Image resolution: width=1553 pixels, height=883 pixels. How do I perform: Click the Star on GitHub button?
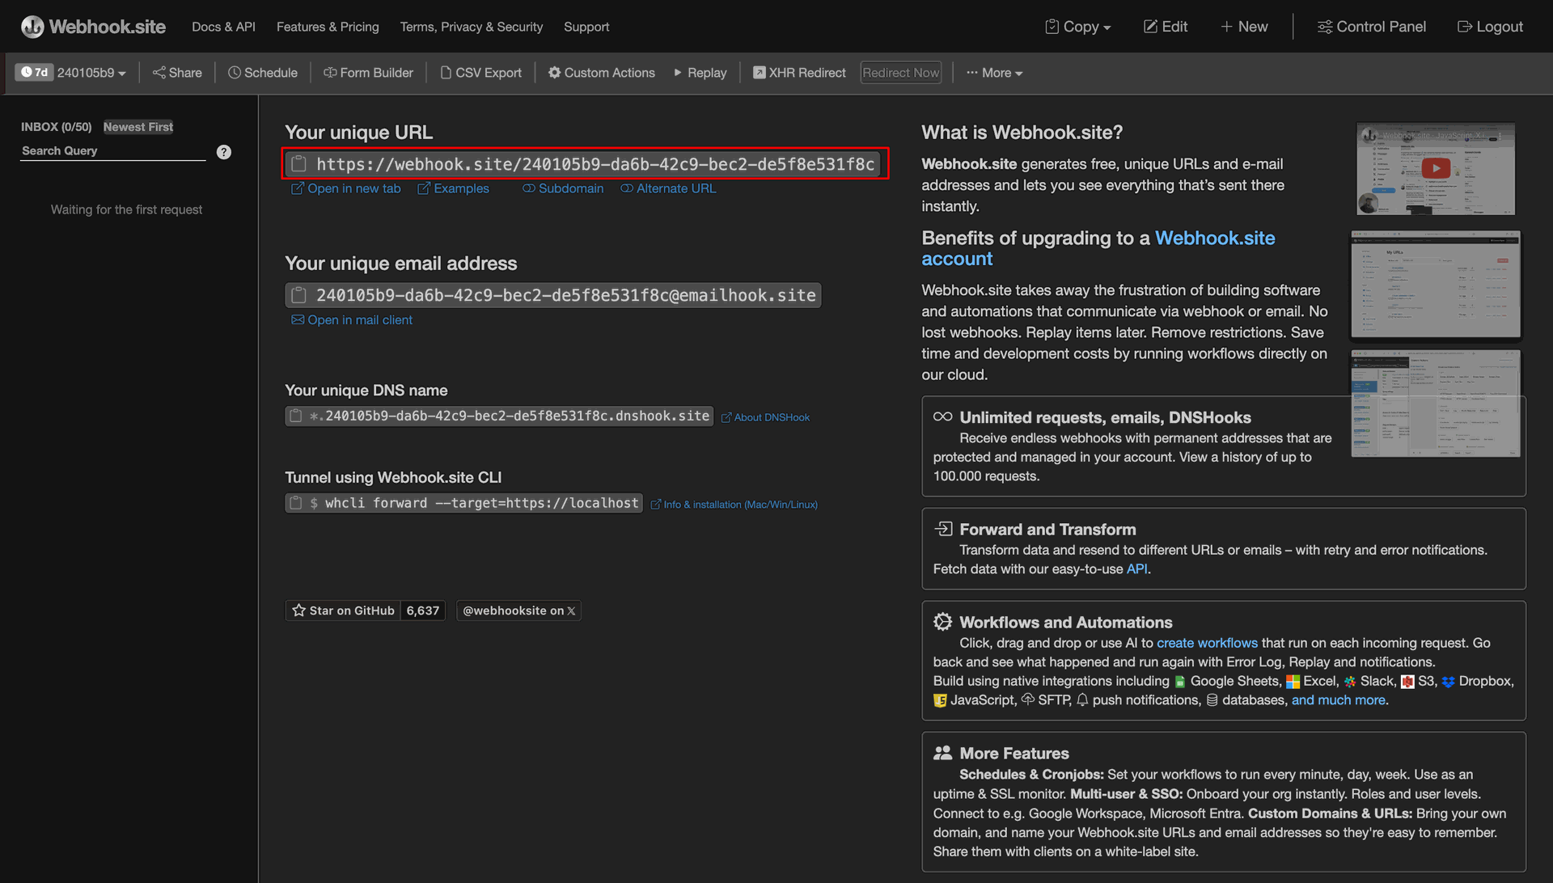coord(344,610)
